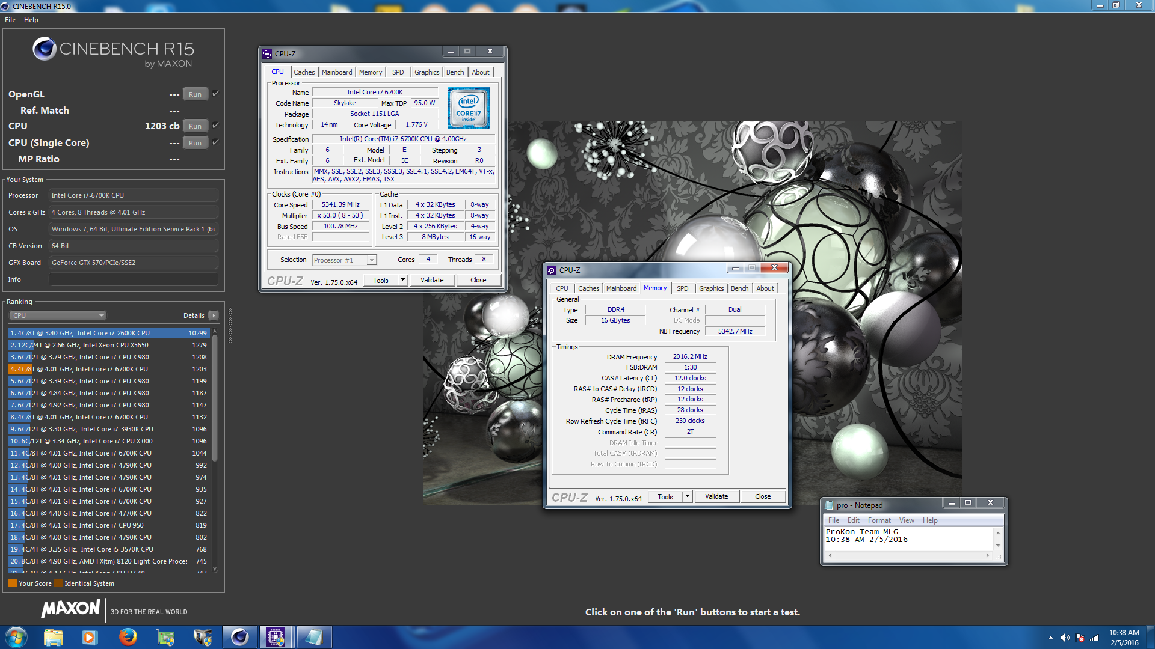Open the Processor #1 selection dropdown
The height and width of the screenshot is (649, 1155).
click(x=345, y=260)
